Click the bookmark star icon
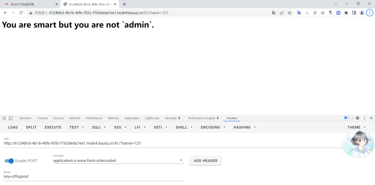The image size is (375, 185). click(x=289, y=12)
